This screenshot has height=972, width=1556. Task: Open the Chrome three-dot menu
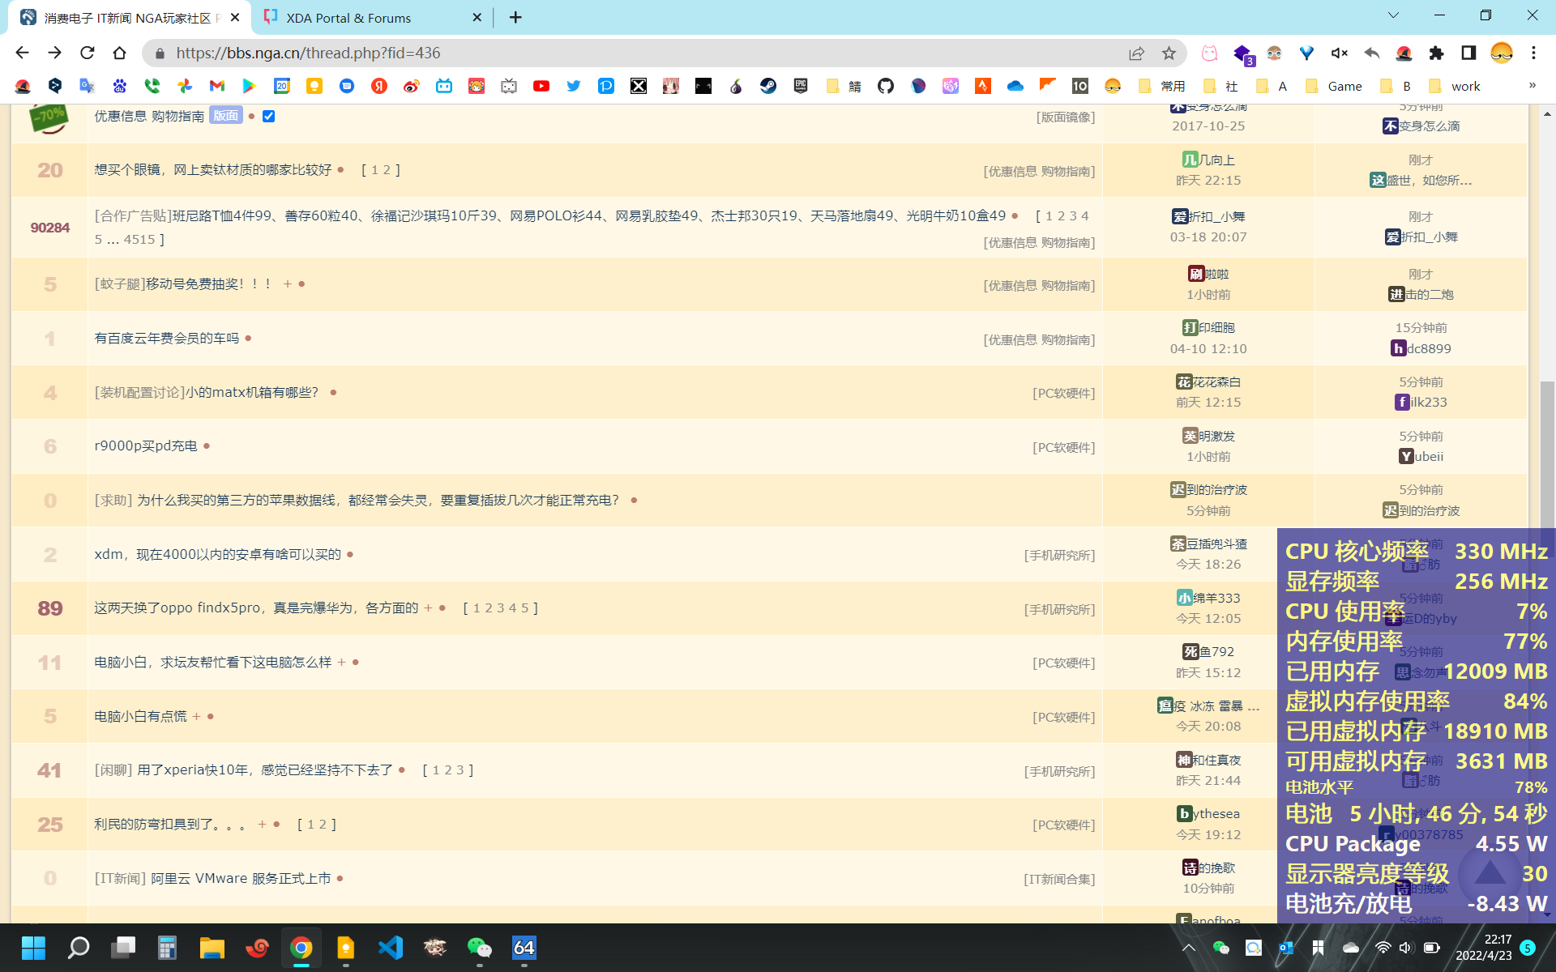coord(1533,53)
